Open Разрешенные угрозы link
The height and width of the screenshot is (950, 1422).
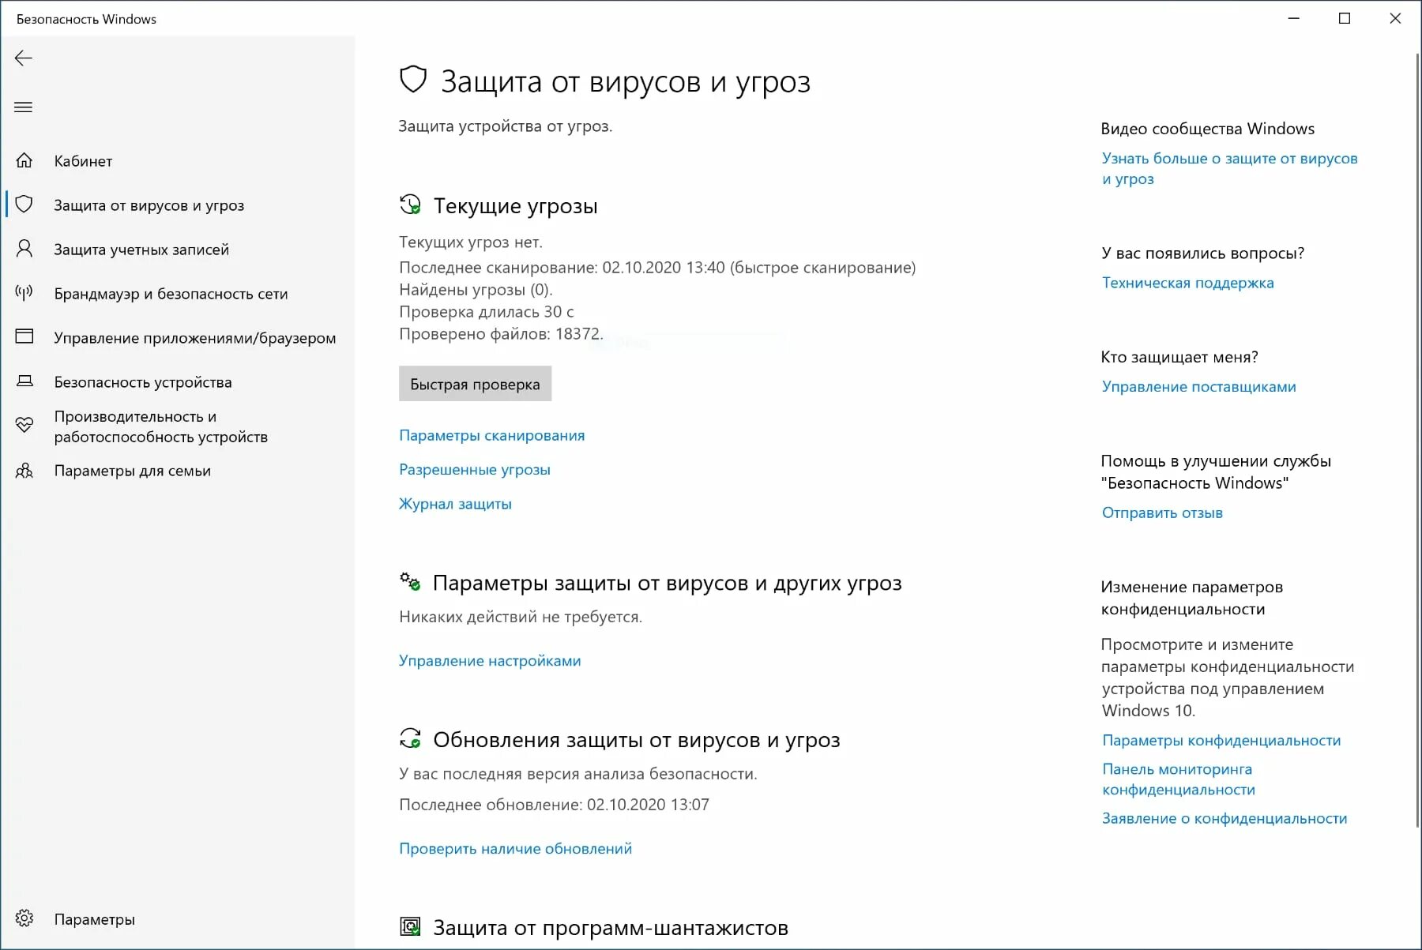click(474, 469)
